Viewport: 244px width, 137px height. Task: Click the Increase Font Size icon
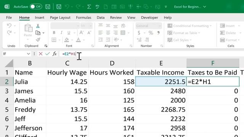[81, 33]
